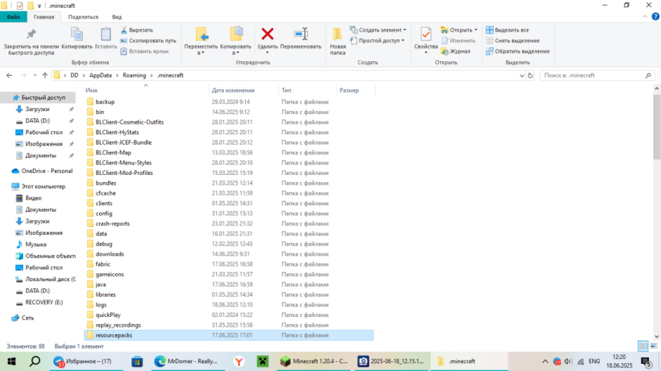Expand Создать элемент dropdown

405,30
